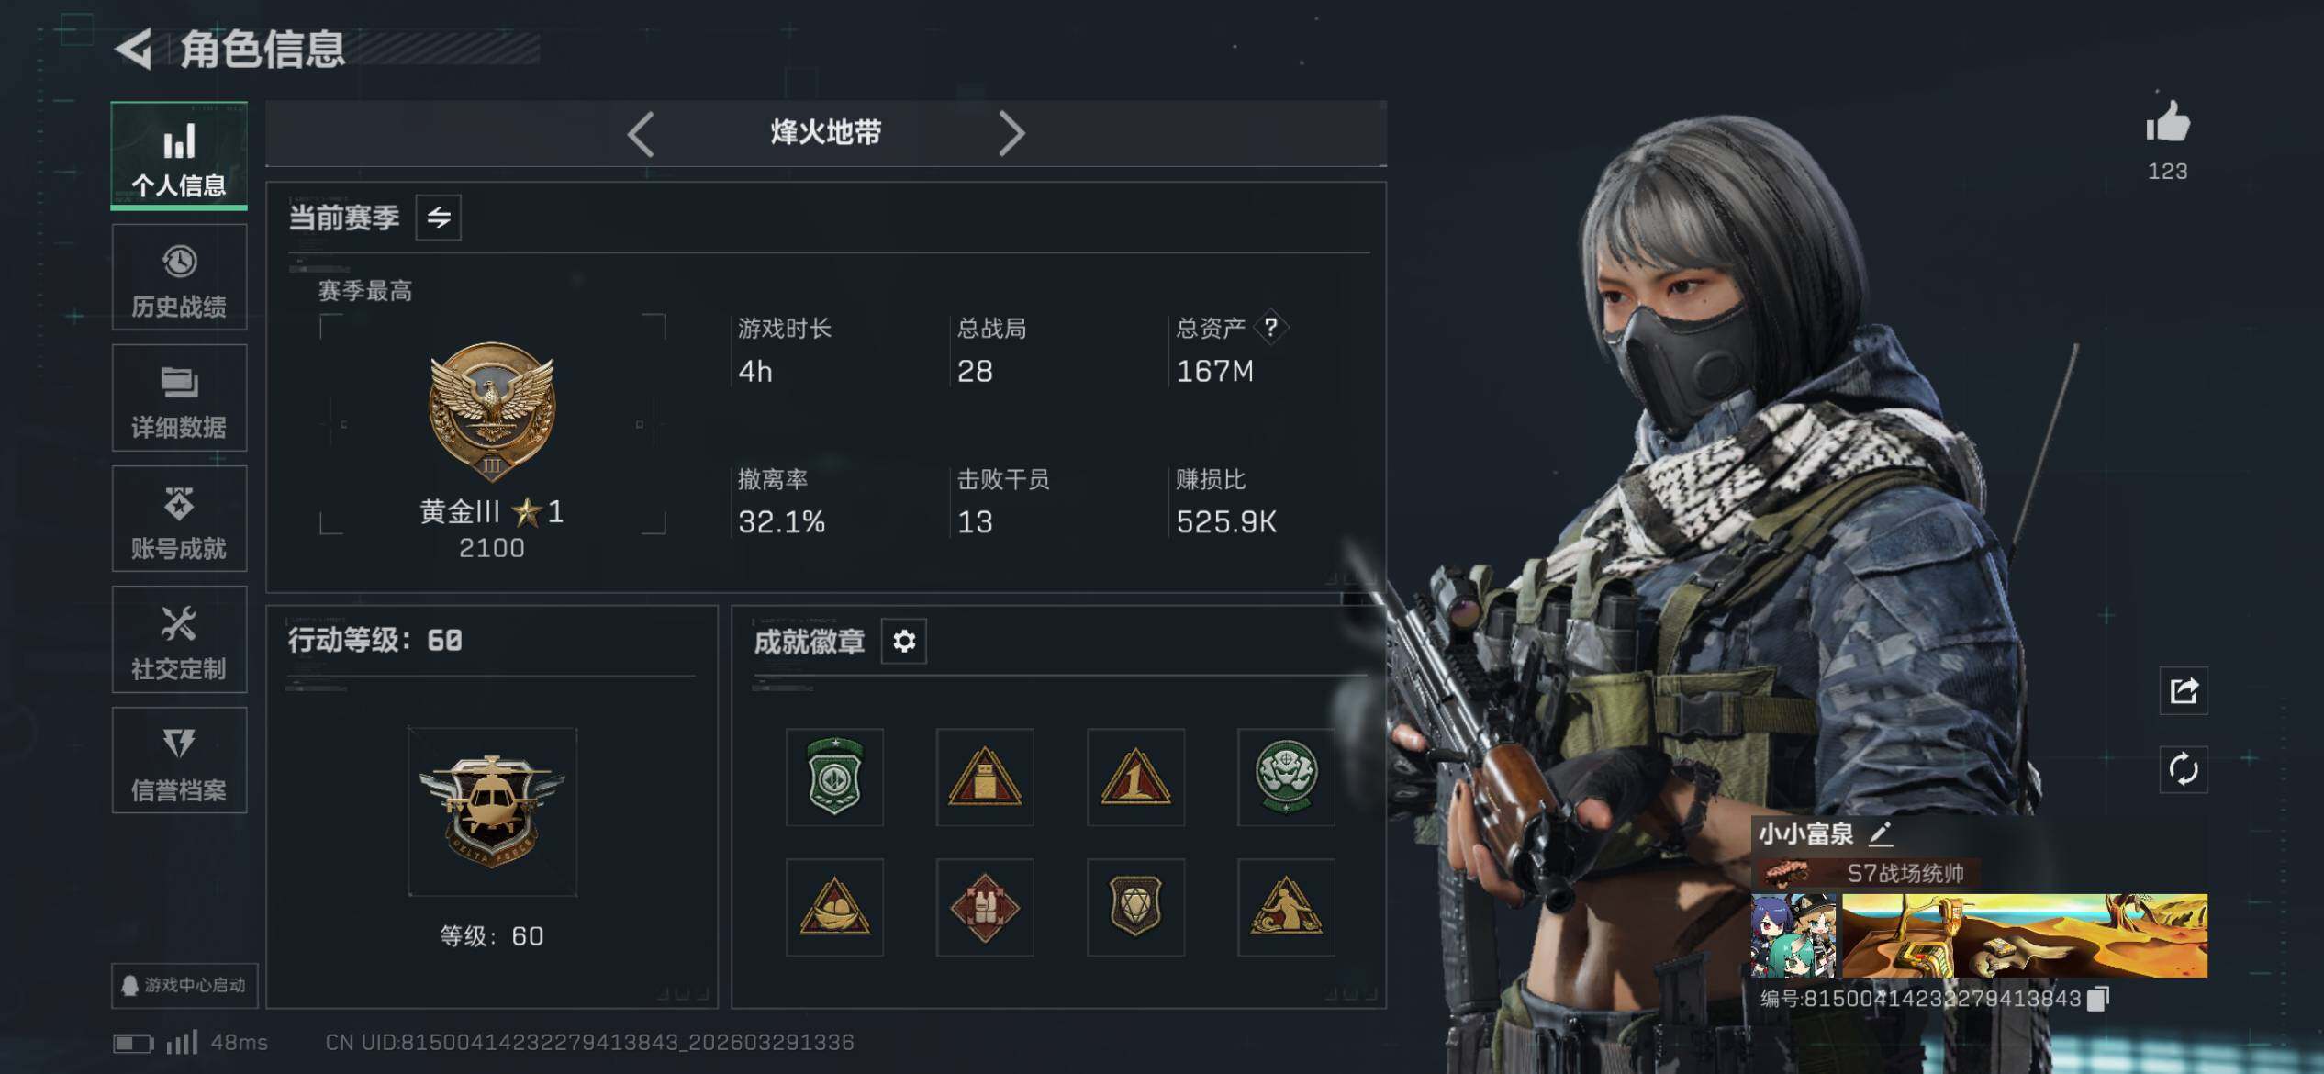Open the 详细数据 tab
2324x1074 pixels.
(x=179, y=398)
